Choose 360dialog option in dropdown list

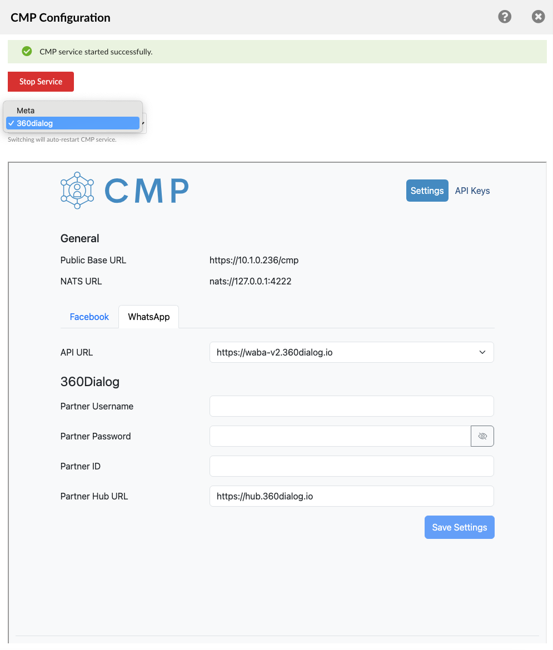point(34,123)
